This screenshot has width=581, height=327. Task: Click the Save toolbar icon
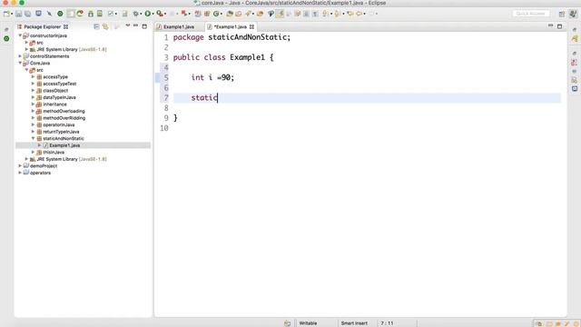tap(18, 14)
